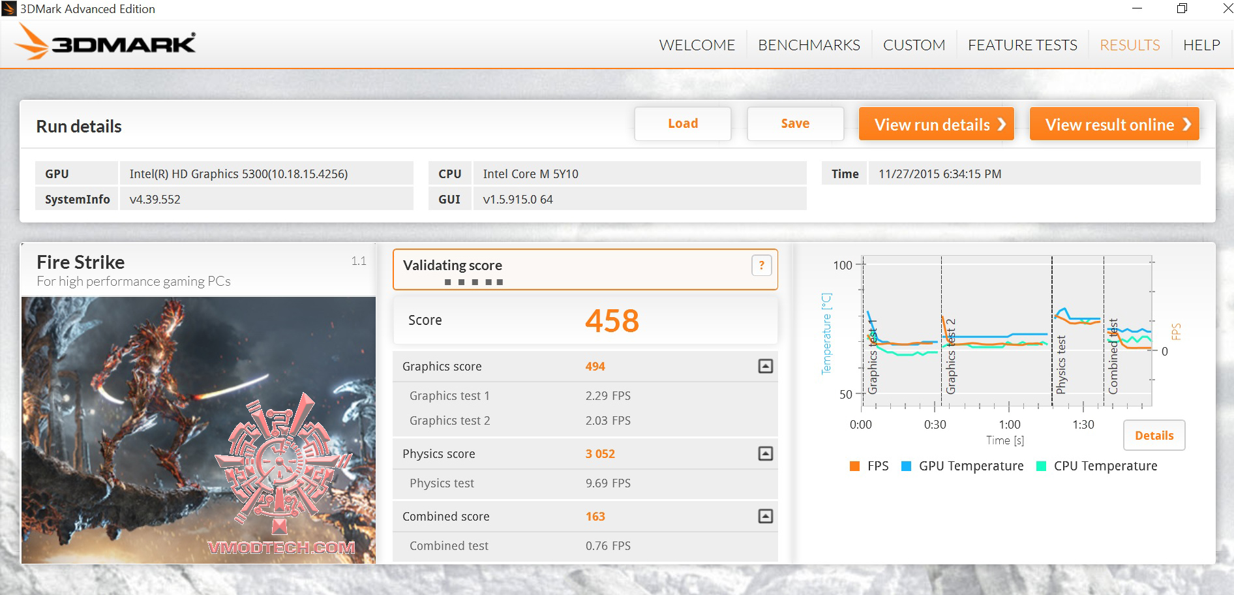Open the Welcome tab

[697, 45]
